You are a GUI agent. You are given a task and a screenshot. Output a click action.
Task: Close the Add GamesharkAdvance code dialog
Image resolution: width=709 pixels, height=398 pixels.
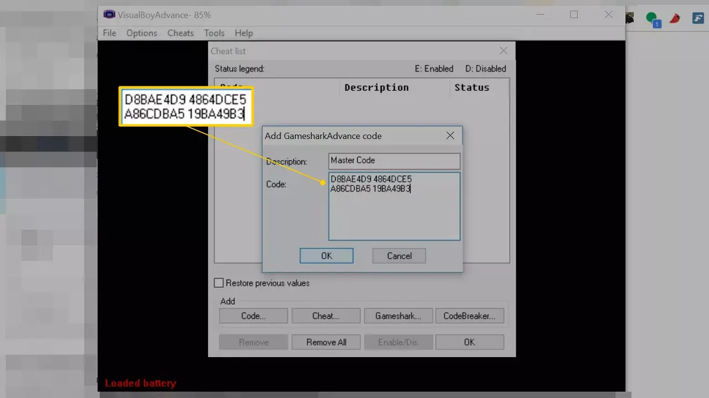(450, 136)
